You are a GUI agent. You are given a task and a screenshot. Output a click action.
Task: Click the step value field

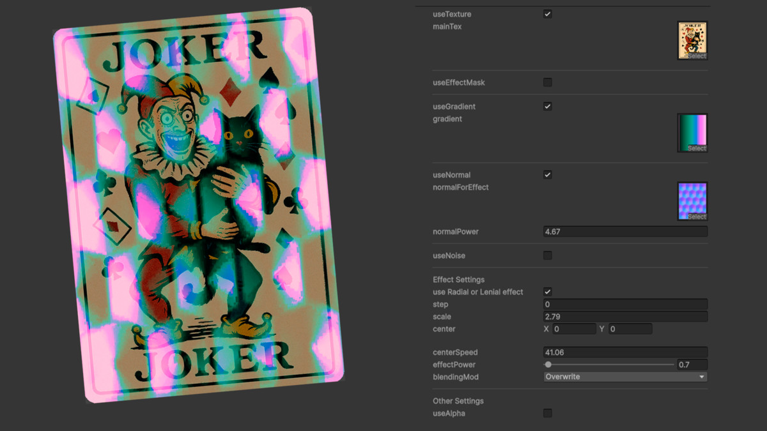(625, 305)
